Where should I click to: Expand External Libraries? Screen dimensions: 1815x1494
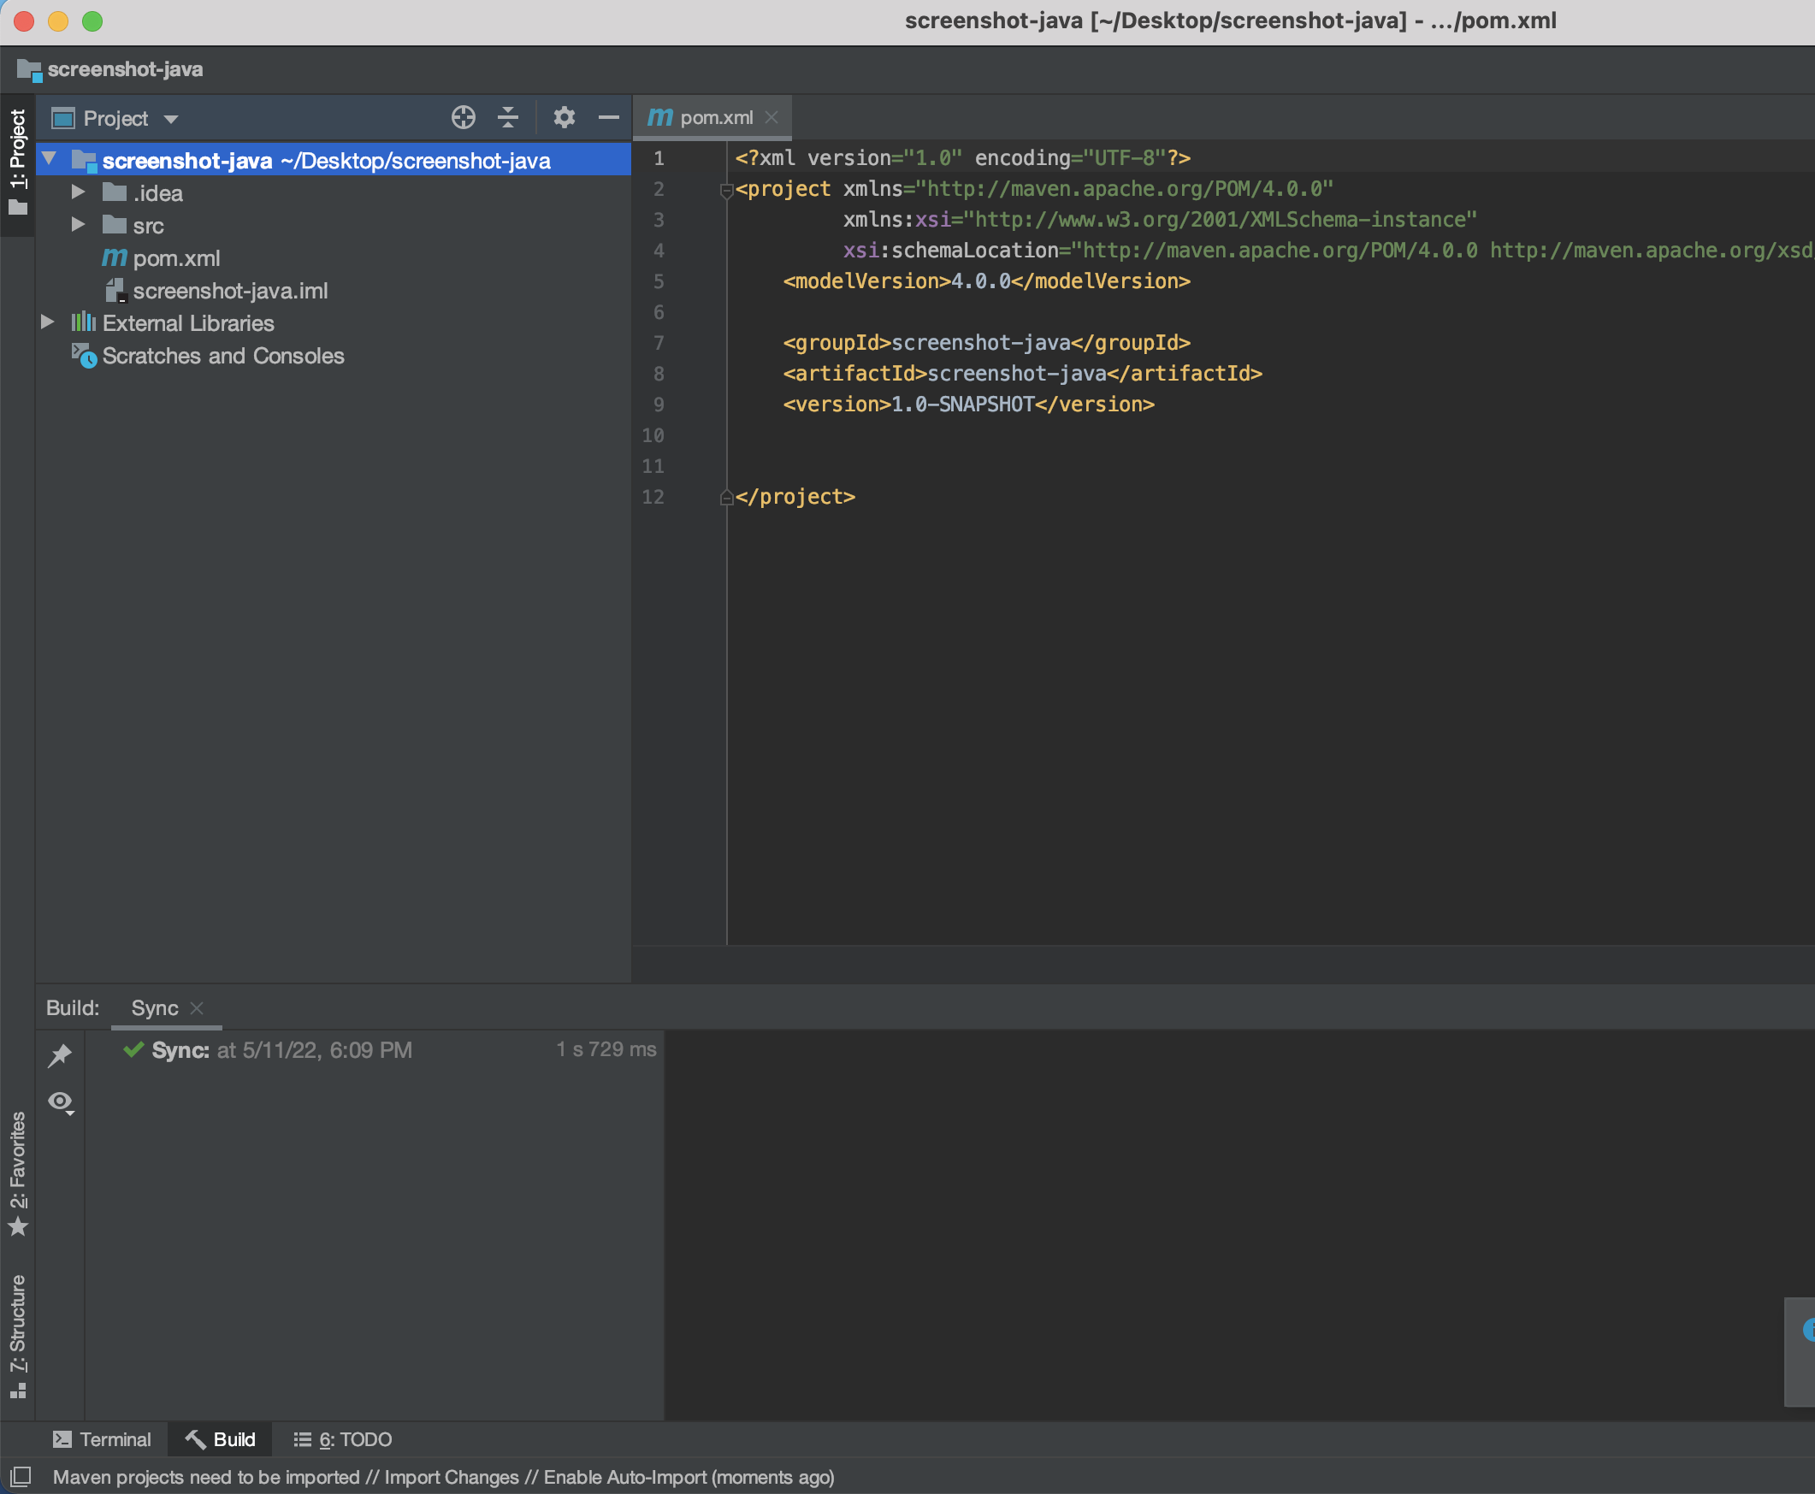(x=45, y=322)
